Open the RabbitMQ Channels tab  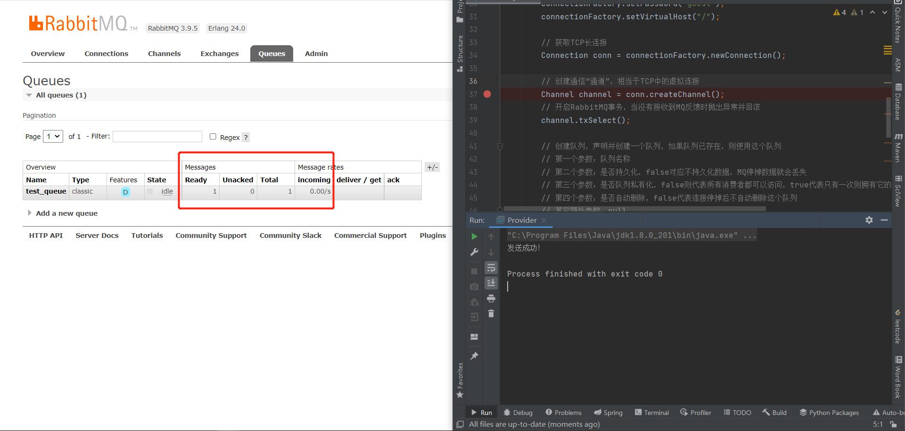[x=164, y=54]
